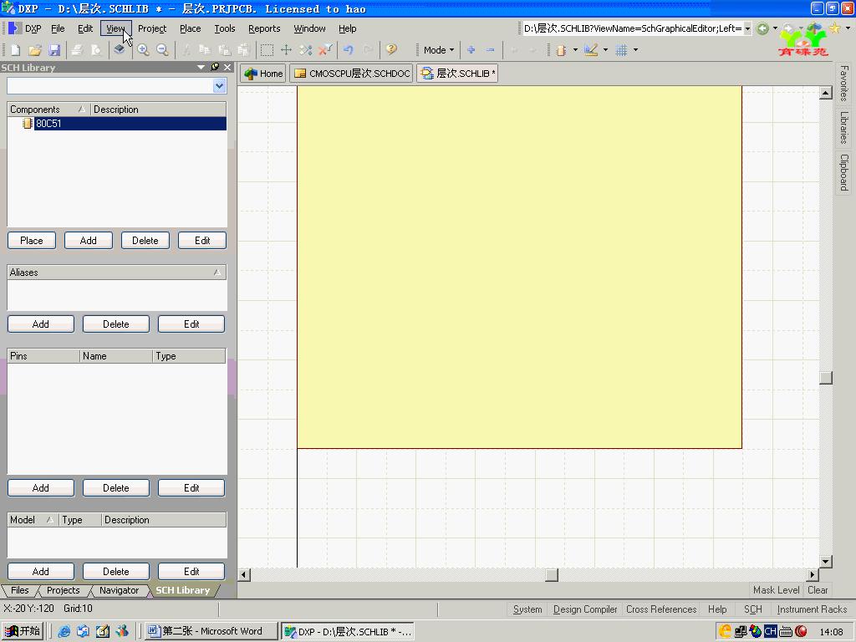
Task: Click the Move Selection cross-arrows icon
Action: (286, 50)
